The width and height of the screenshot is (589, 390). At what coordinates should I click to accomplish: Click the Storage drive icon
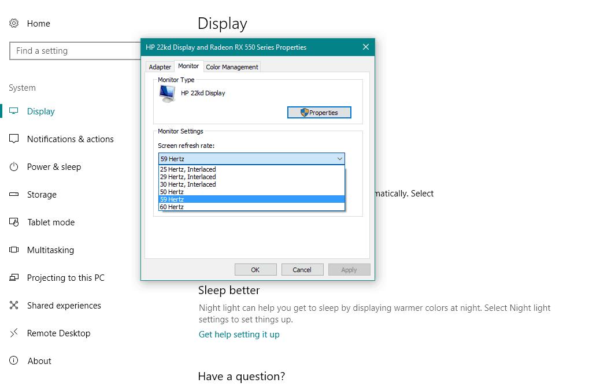click(x=14, y=195)
